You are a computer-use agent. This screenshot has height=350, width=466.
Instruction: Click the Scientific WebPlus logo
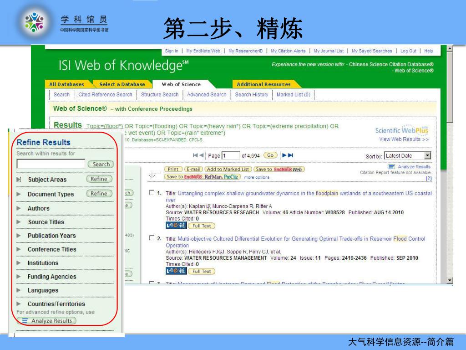pos(402,130)
